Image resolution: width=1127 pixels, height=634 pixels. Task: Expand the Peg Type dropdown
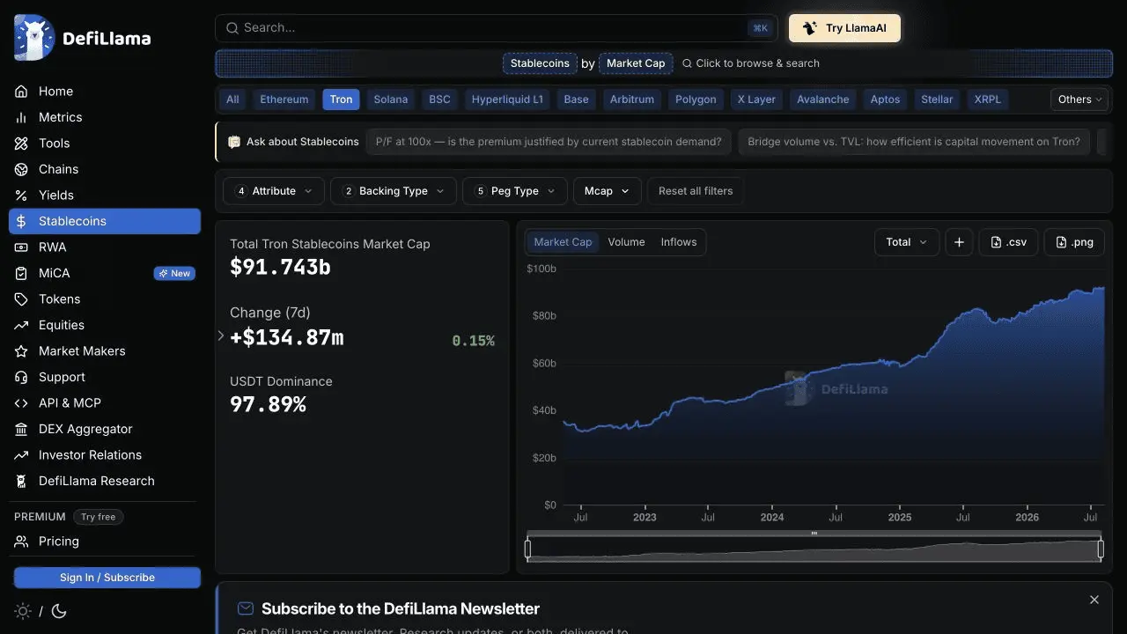point(515,191)
